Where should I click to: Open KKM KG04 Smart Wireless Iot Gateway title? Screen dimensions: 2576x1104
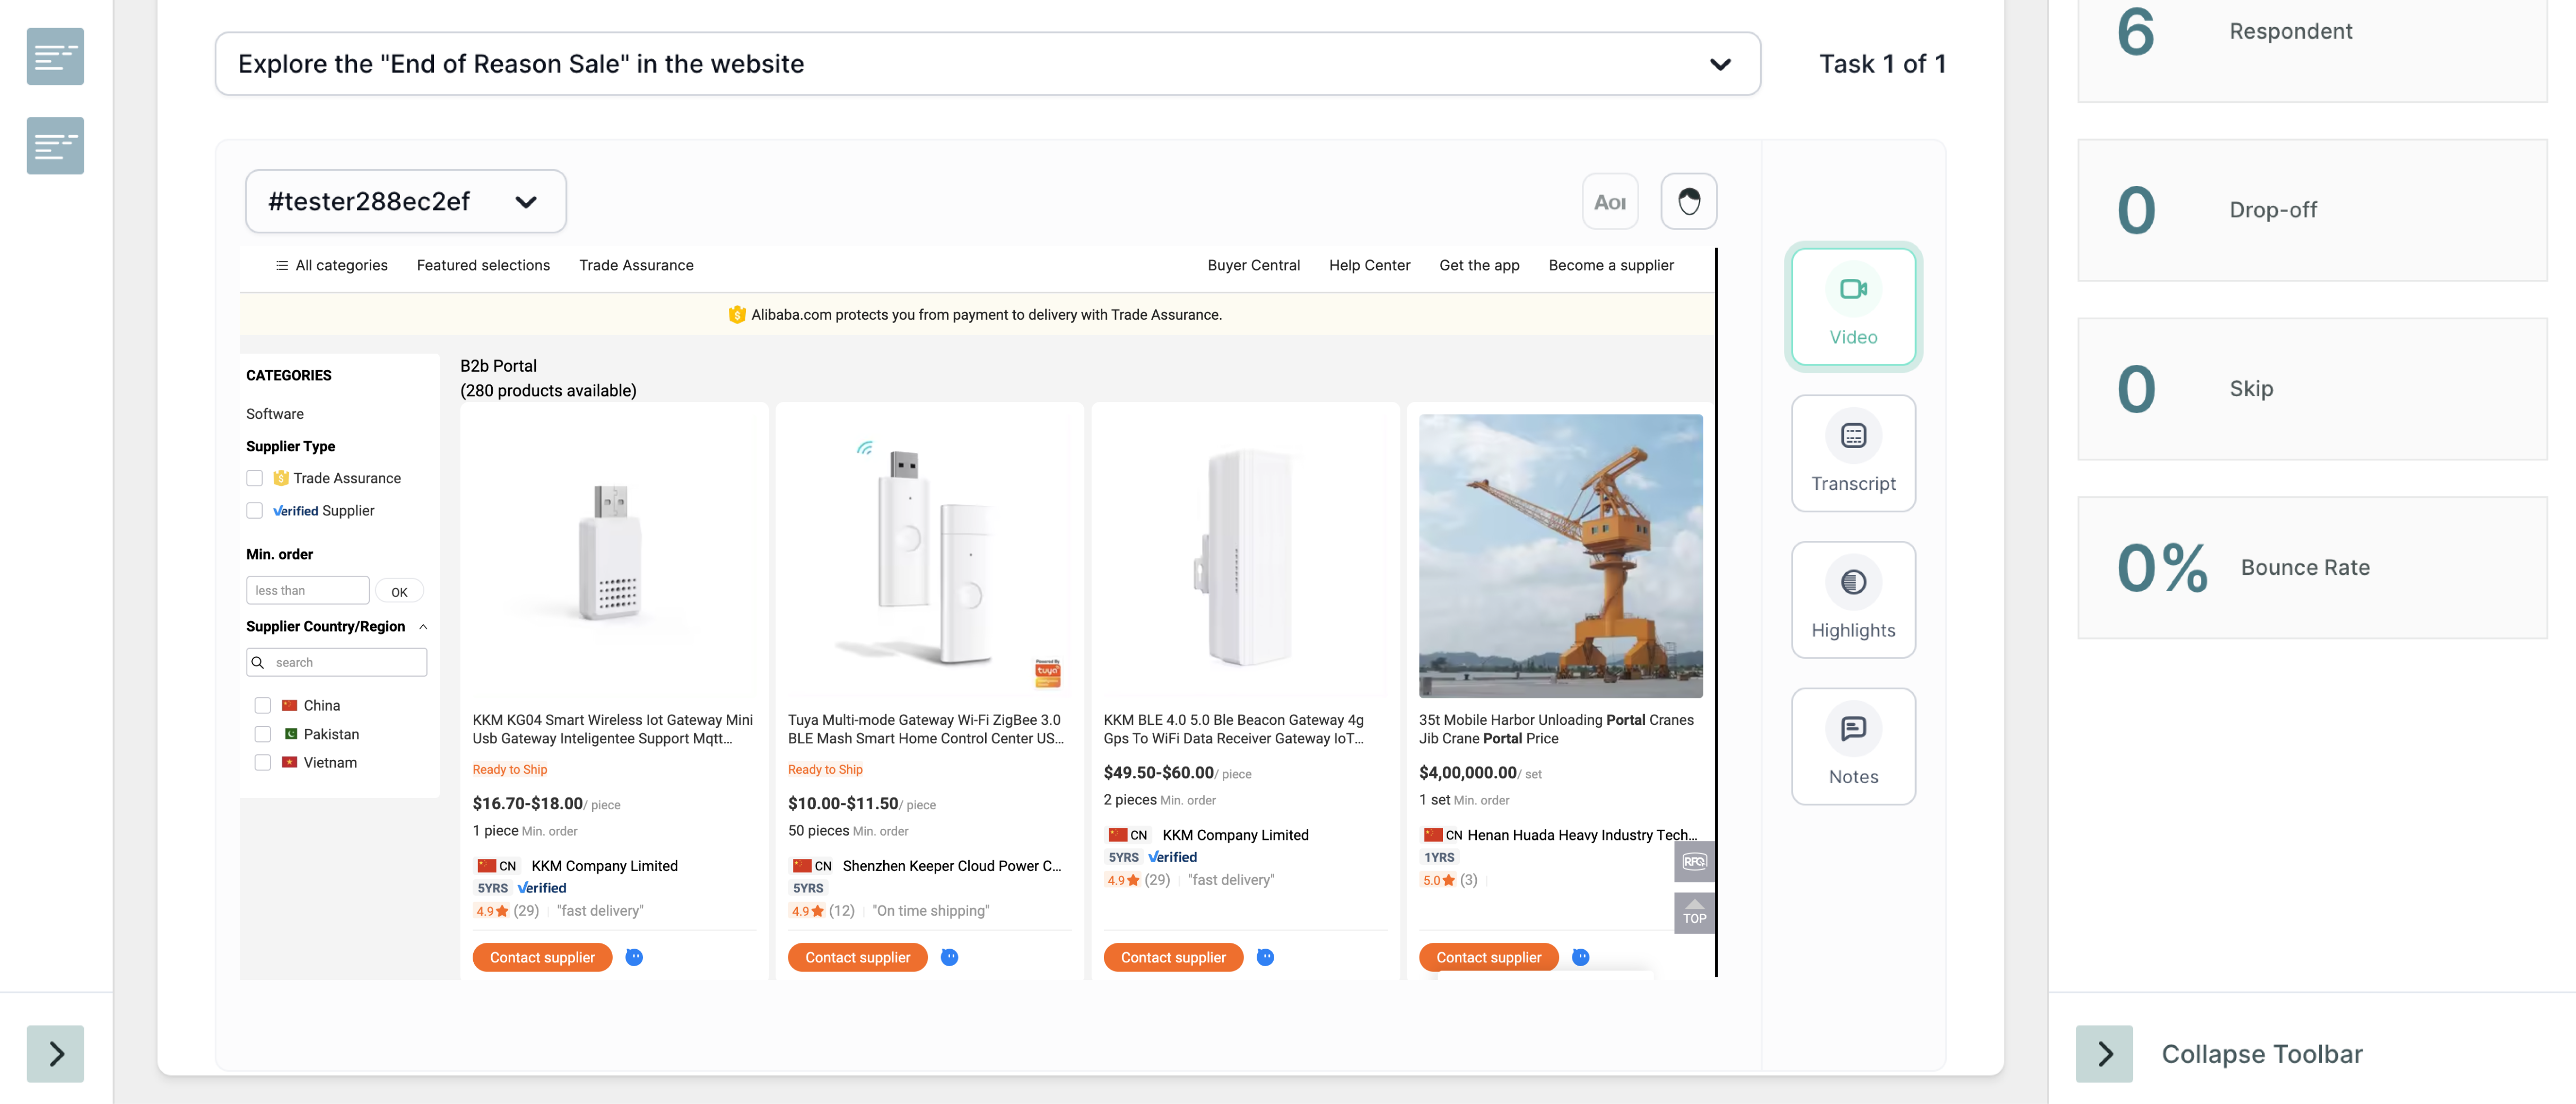[613, 729]
